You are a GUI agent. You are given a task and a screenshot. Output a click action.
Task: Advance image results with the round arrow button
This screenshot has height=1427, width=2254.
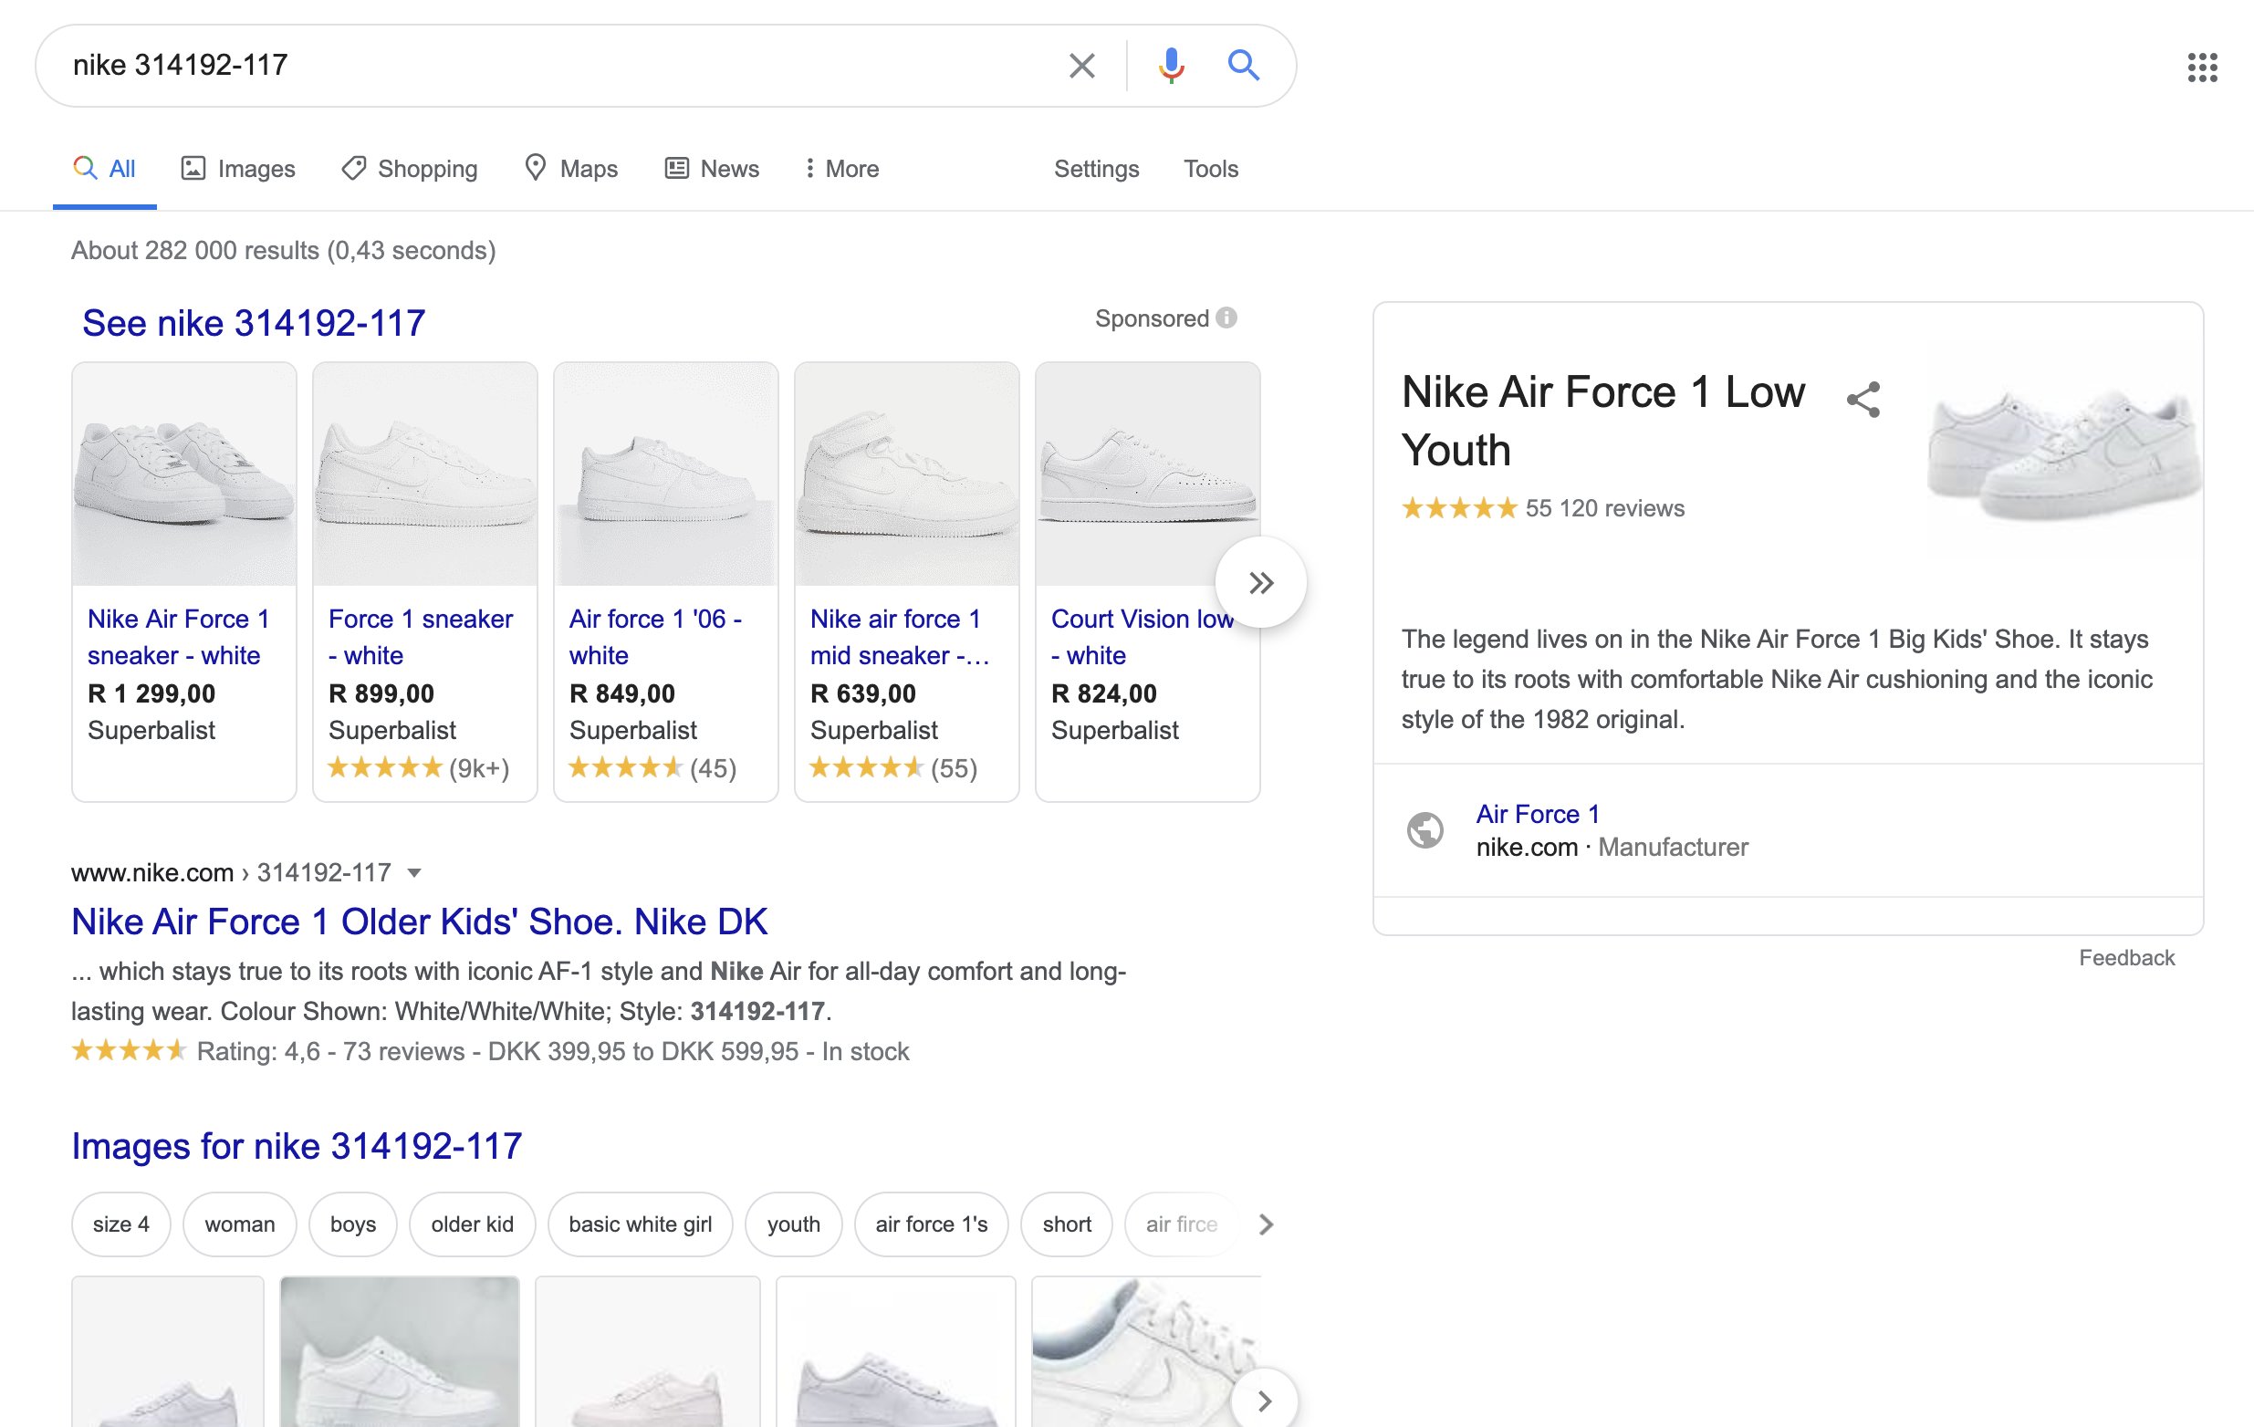click(1265, 1400)
